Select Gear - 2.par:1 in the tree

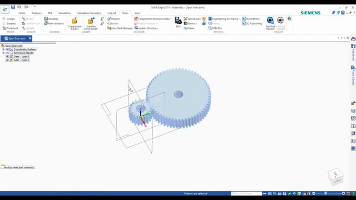point(21,60)
